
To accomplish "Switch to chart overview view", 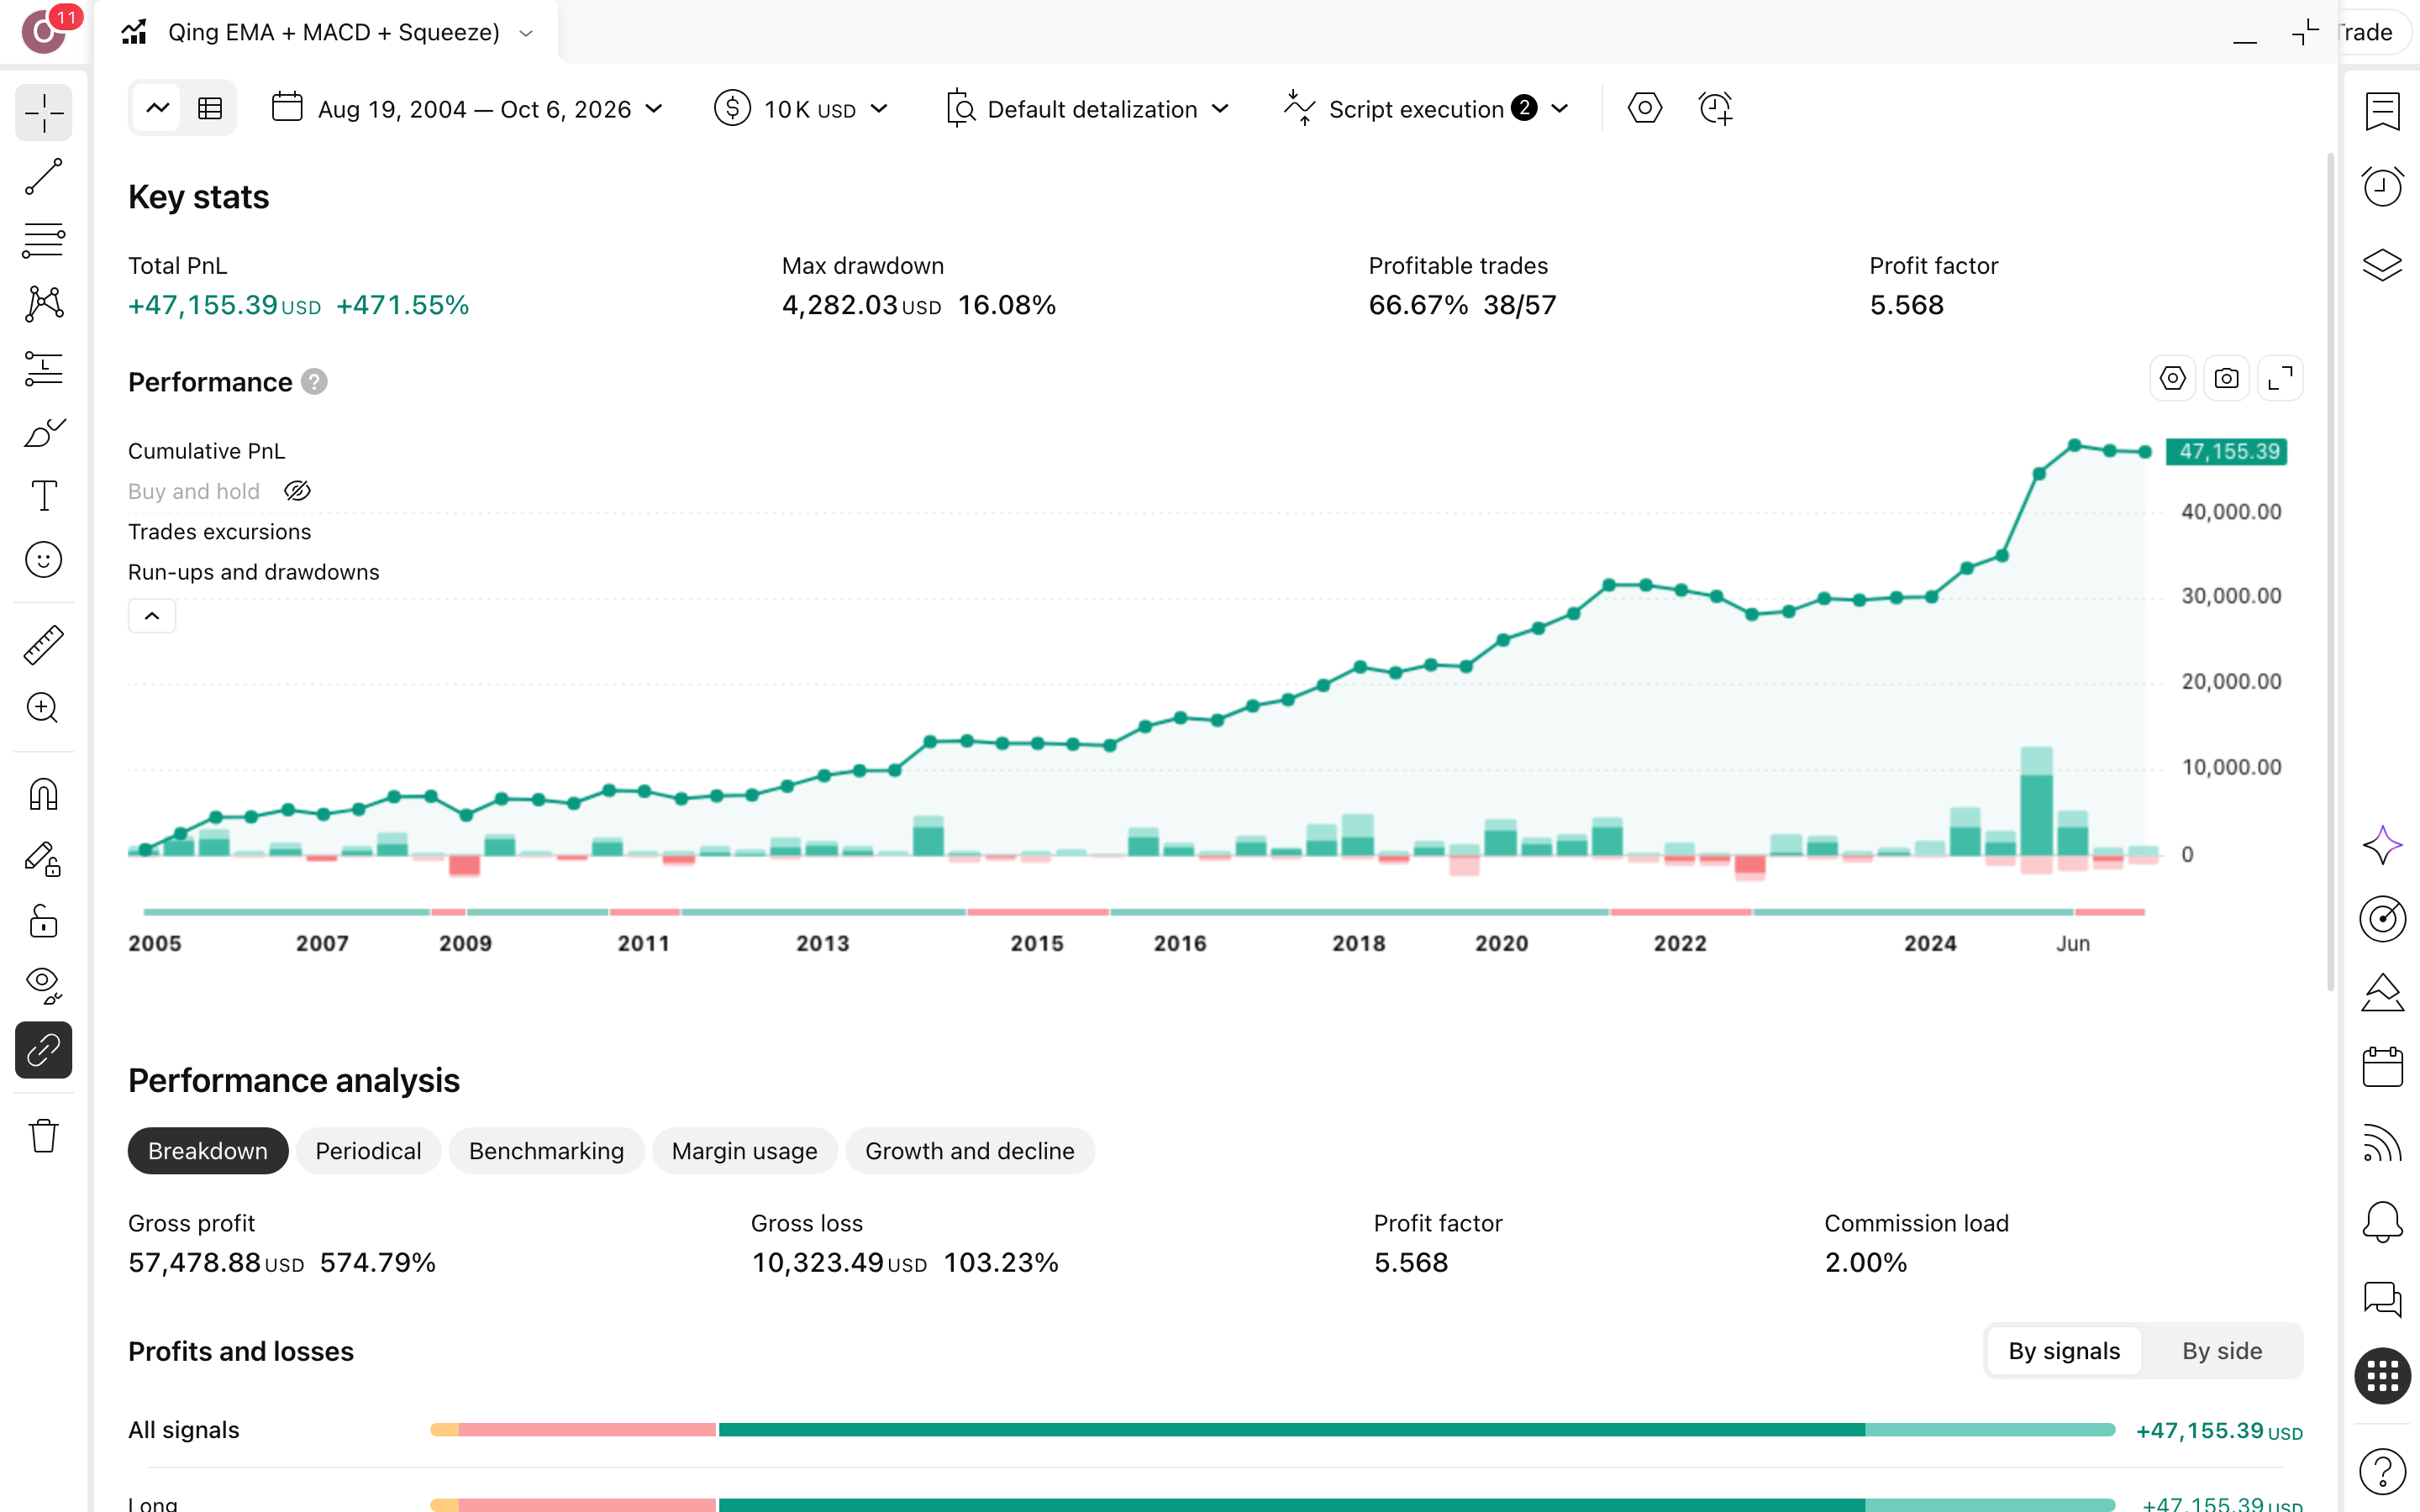I will (158, 108).
